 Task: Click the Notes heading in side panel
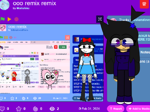[x=145, y=52]
